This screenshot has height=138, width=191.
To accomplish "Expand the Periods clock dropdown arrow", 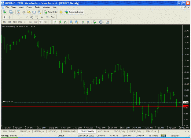I will [x=103, y=22].
